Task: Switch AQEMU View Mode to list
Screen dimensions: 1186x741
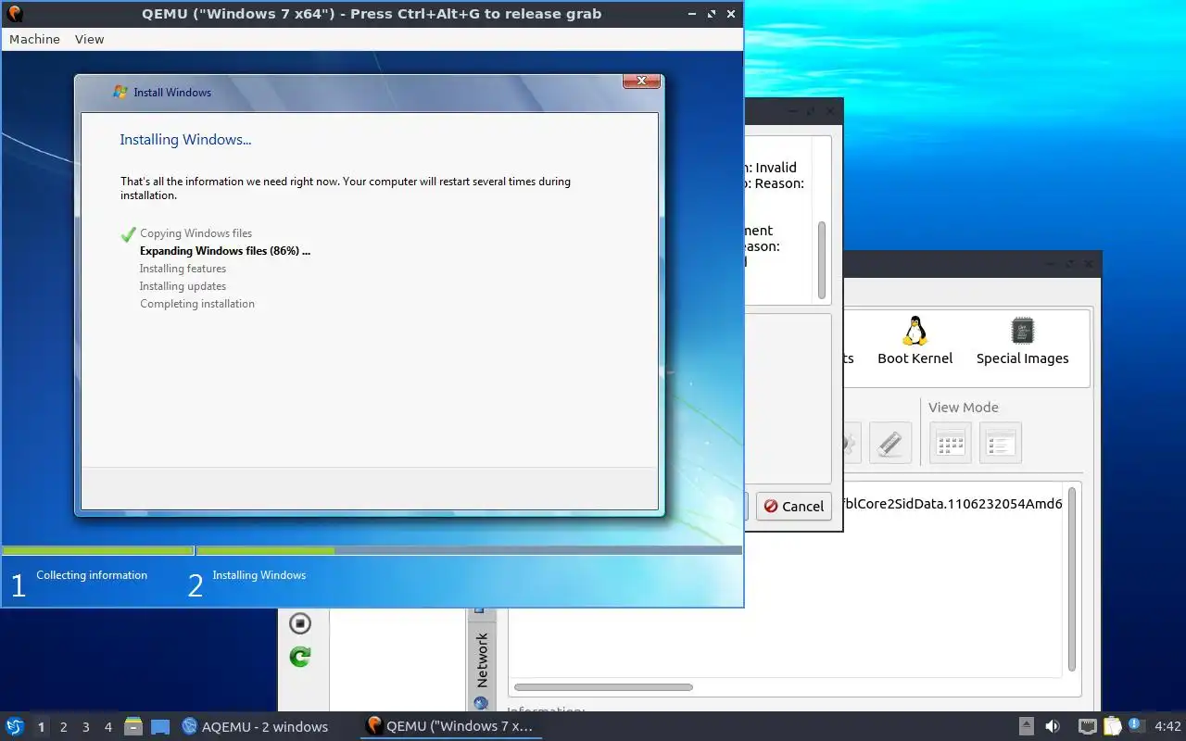Action: pos(1000,443)
